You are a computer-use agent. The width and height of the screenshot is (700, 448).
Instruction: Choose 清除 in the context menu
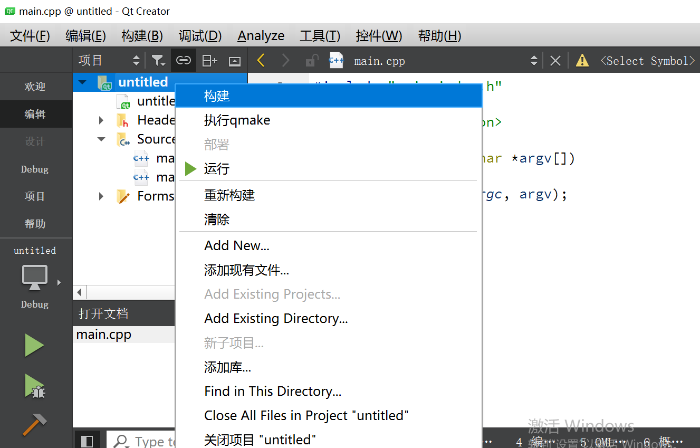(329, 220)
